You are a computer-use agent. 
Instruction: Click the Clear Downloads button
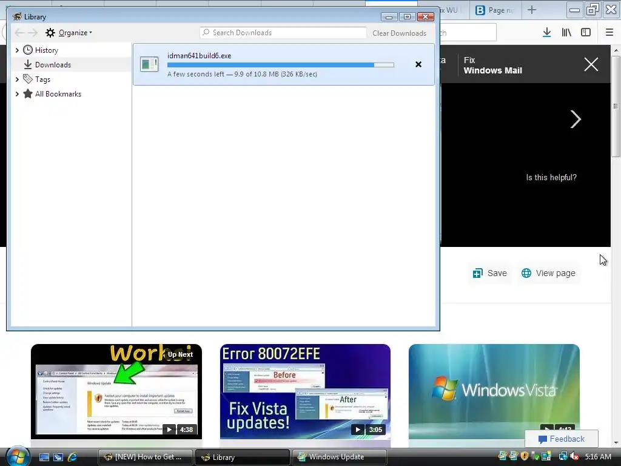pos(399,33)
